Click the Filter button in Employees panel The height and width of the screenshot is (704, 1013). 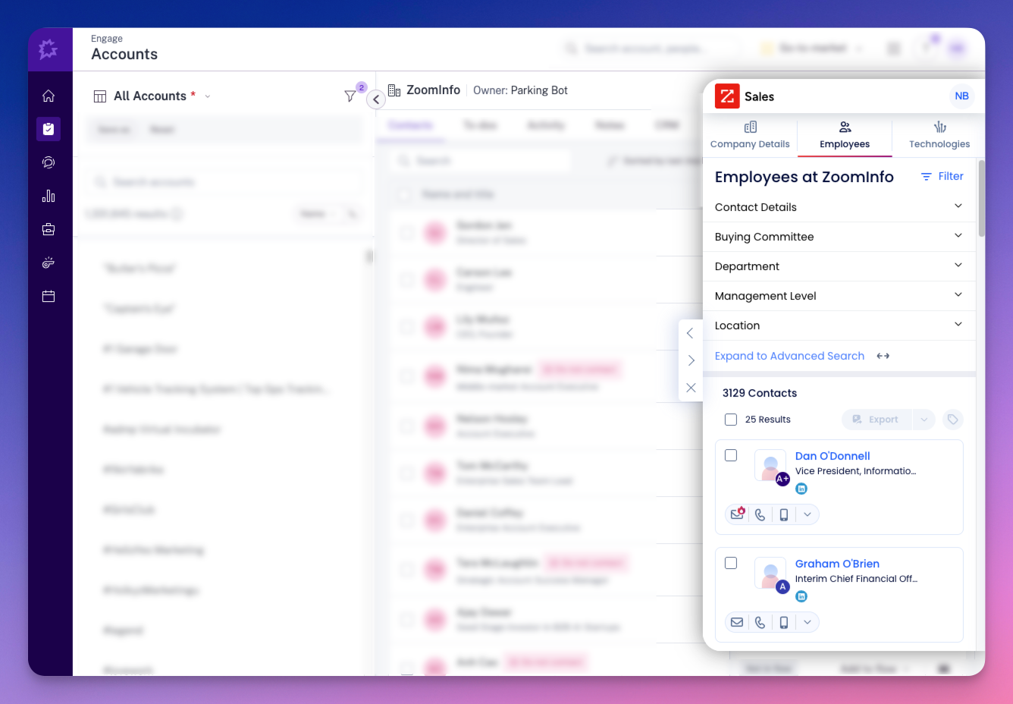[x=942, y=177]
